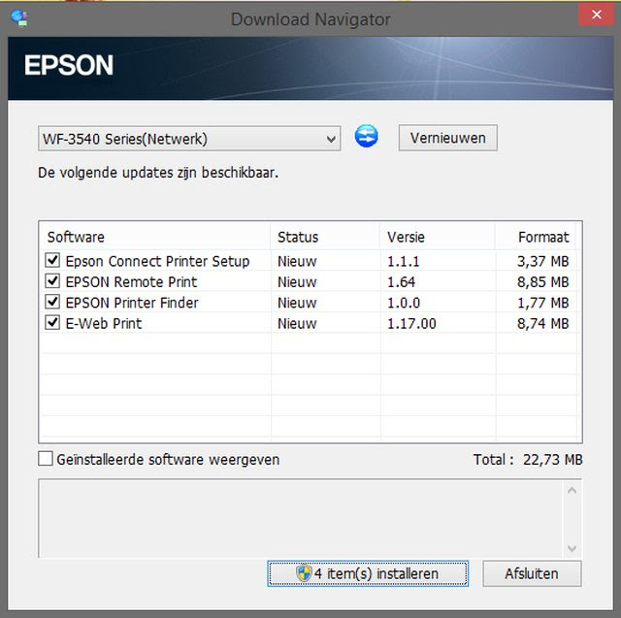
Task: Click Nieuw status for EPSON Remote Print
Action: point(297,282)
